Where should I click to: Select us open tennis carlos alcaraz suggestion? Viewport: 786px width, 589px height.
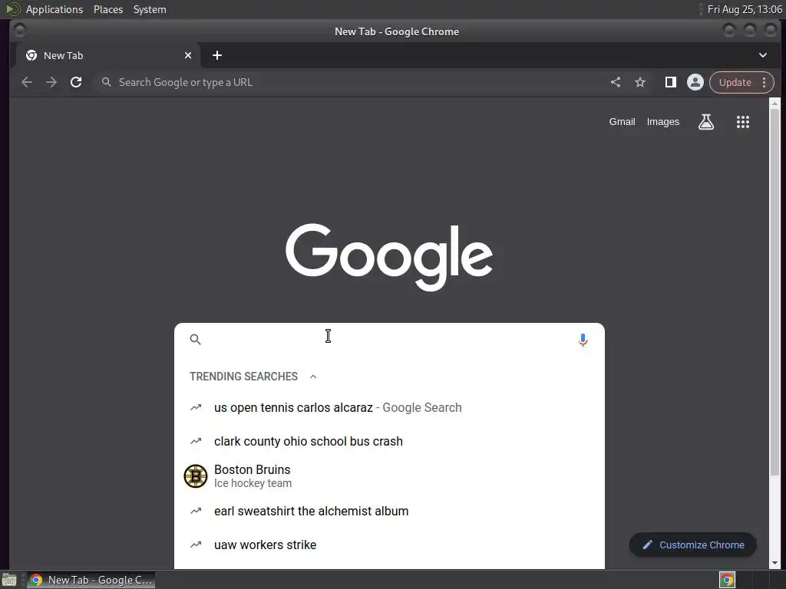tap(389, 408)
